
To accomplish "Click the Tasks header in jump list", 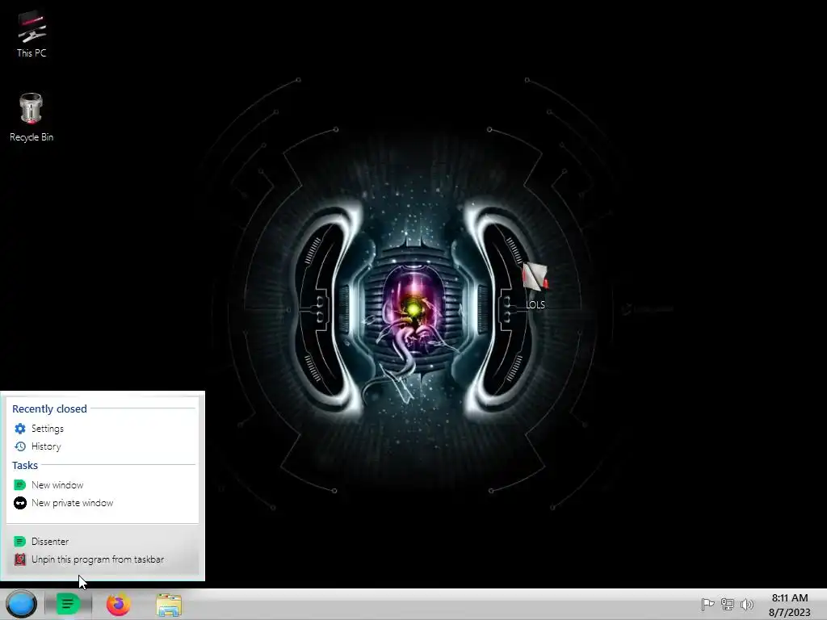I will pyautogui.click(x=25, y=465).
